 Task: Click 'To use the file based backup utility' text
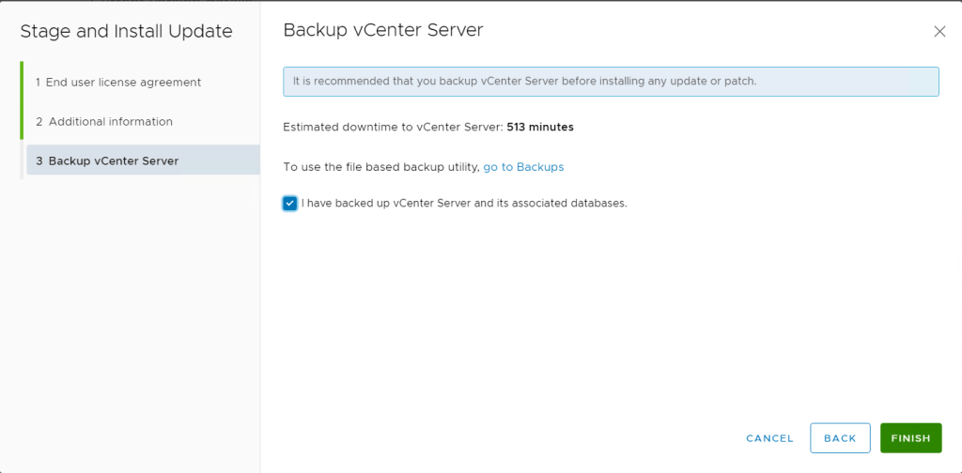[381, 167]
